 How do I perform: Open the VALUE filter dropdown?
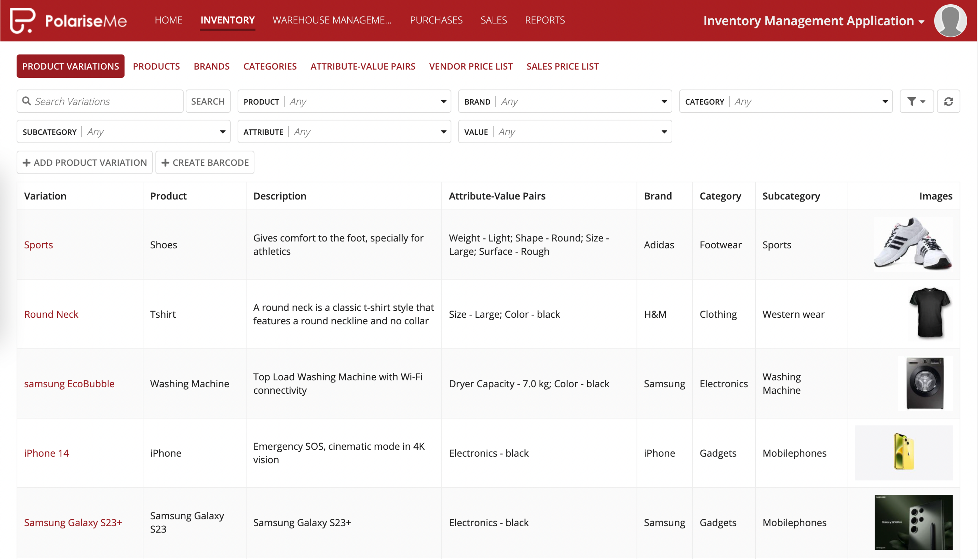coord(565,132)
